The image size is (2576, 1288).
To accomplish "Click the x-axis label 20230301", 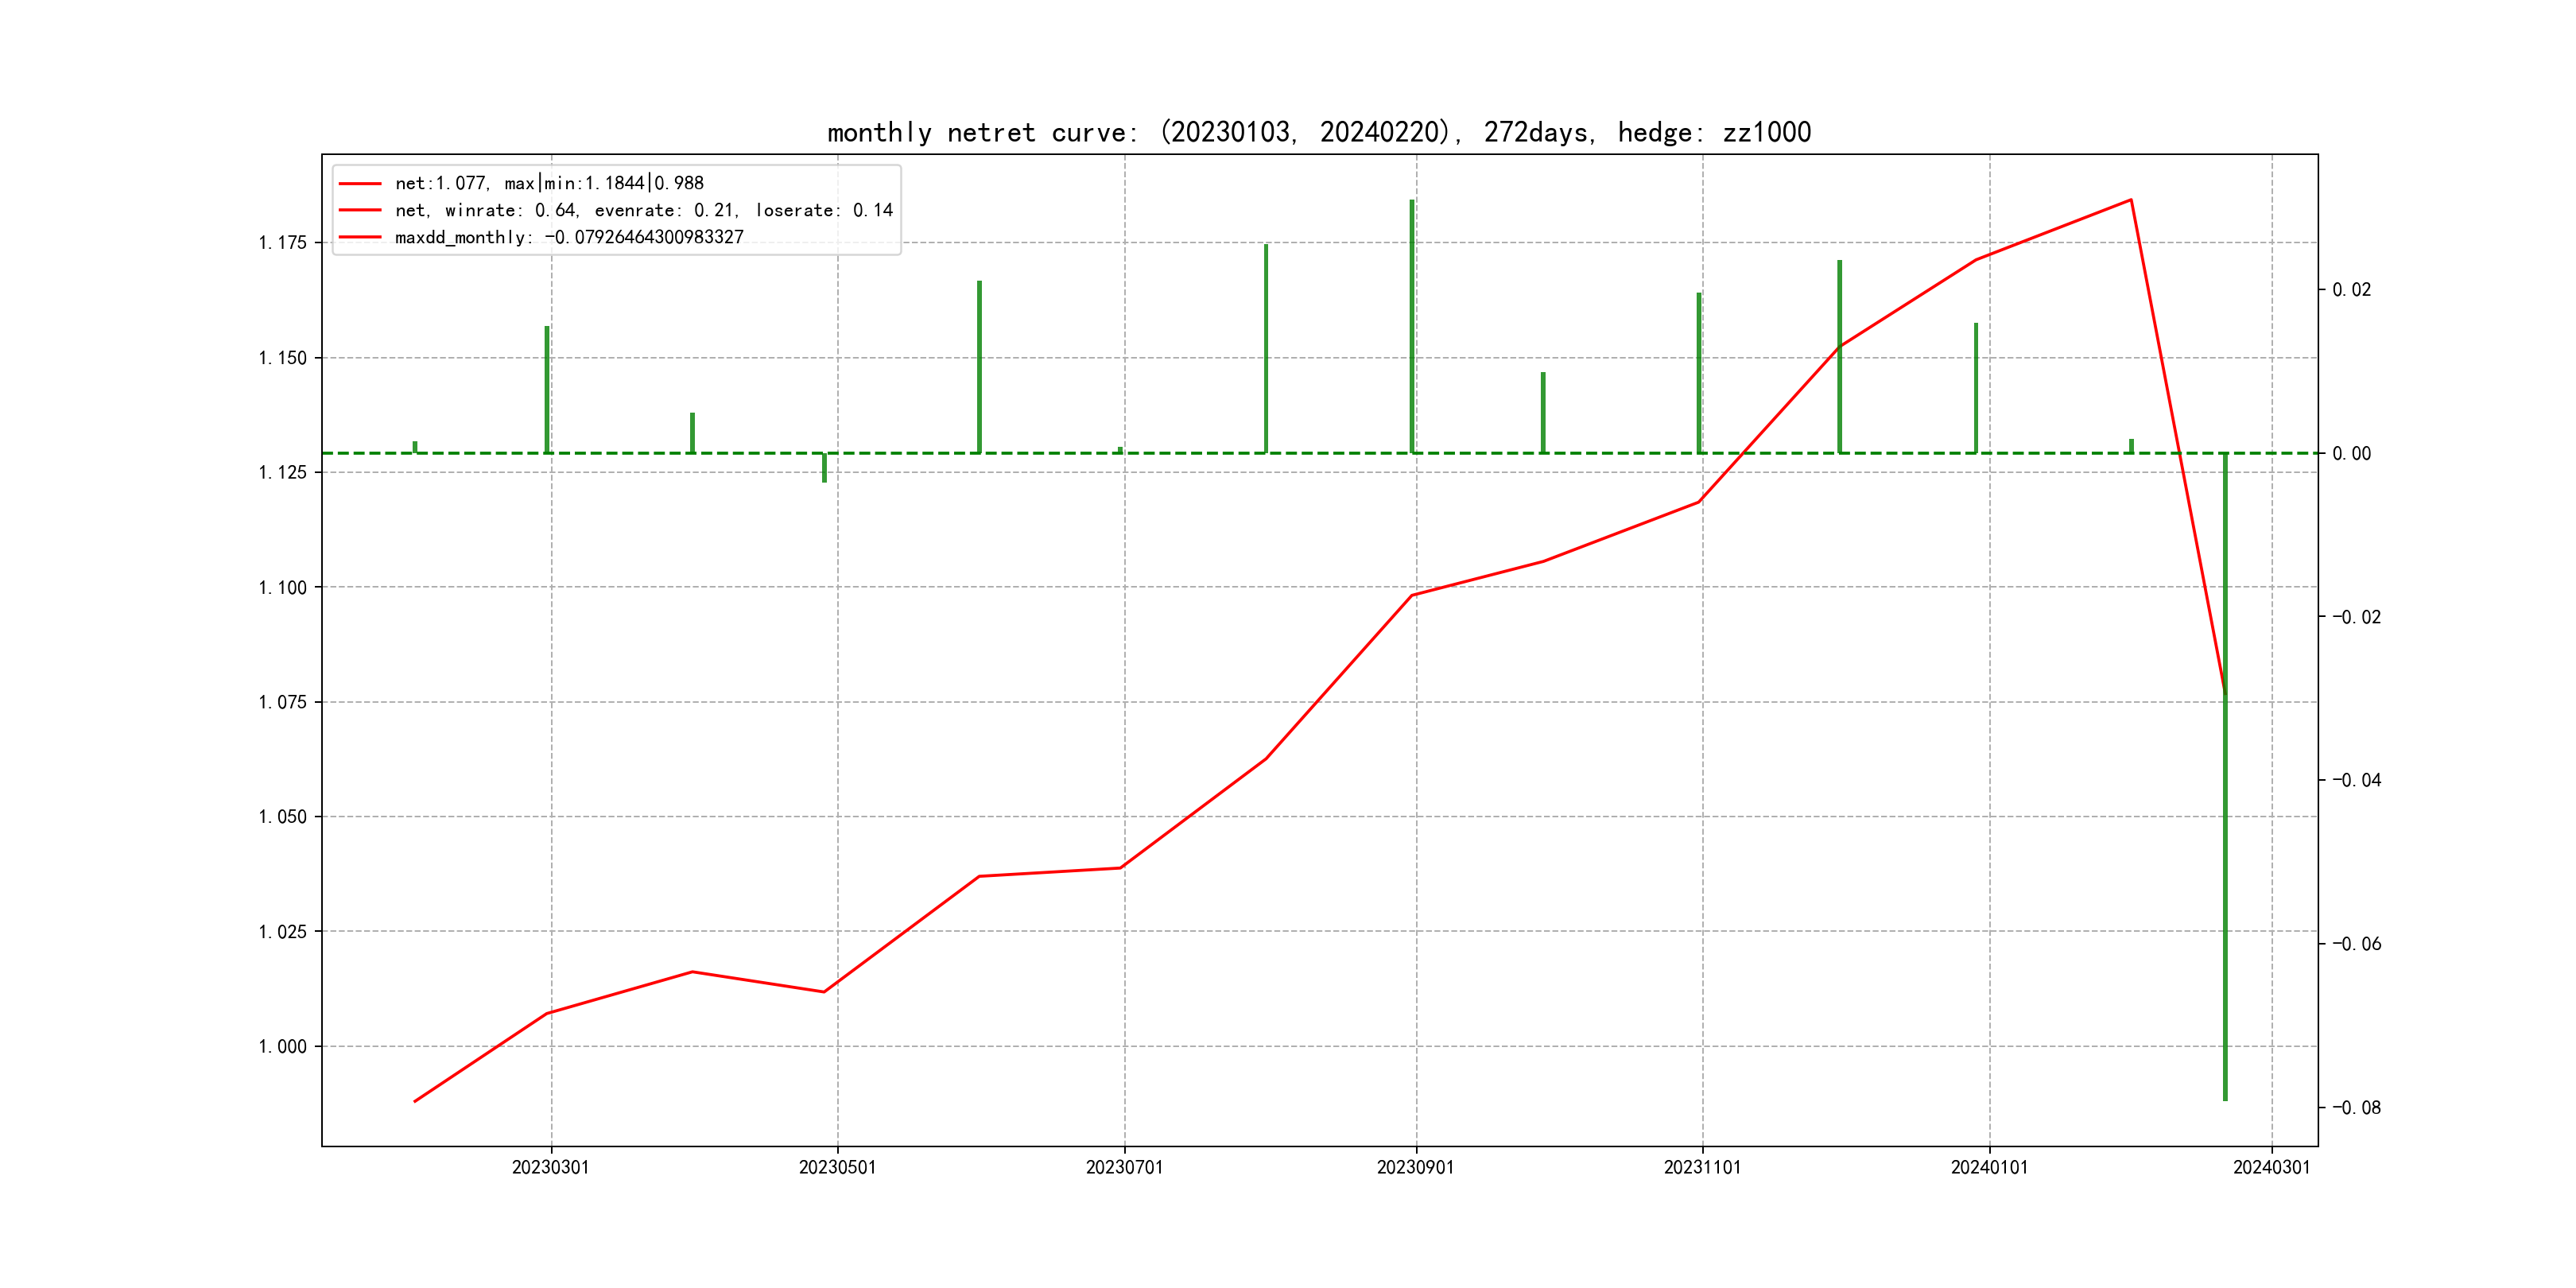I will 550,1167.
